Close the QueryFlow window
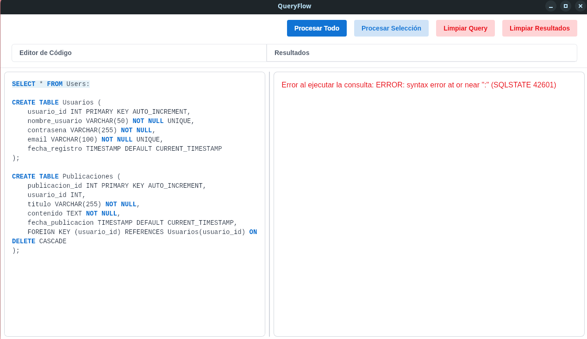Viewport: 587px width, 339px height. (580, 6)
